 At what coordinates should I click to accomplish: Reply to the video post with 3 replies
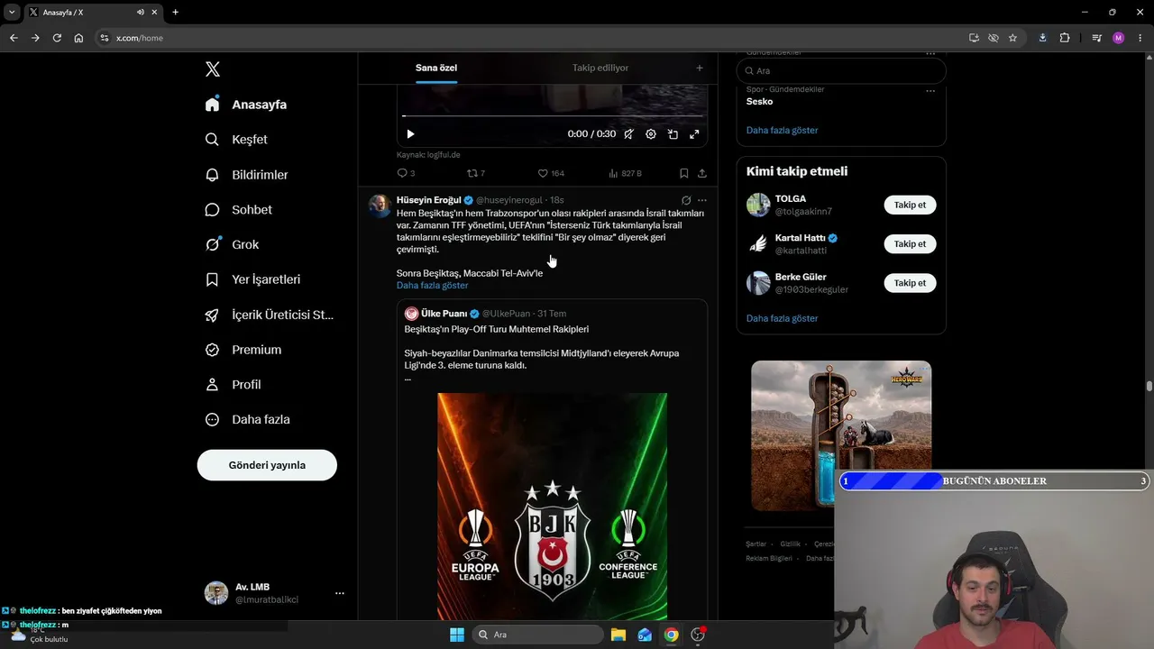pos(406,173)
